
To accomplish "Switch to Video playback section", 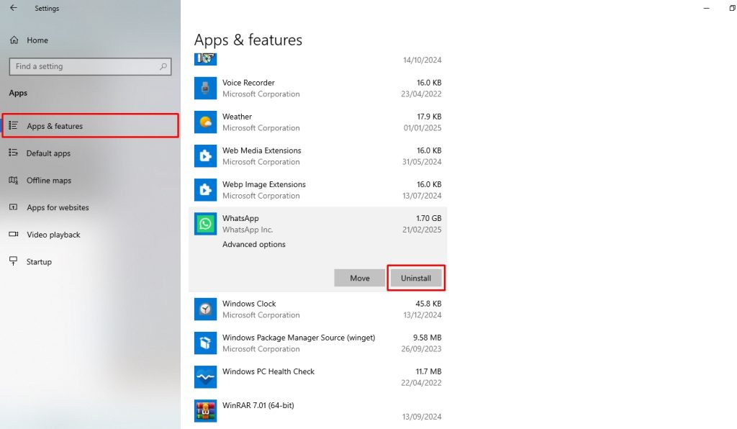I will pyautogui.click(x=90, y=235).
